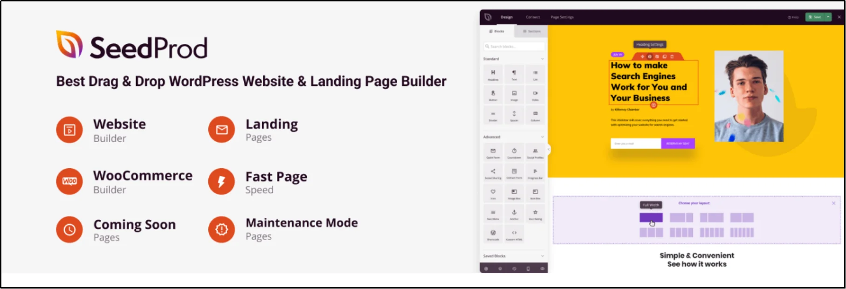Select the Custom HTML block
846x289 pixels.
pos(514,235)
